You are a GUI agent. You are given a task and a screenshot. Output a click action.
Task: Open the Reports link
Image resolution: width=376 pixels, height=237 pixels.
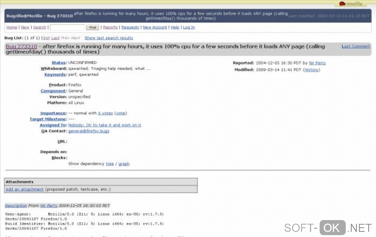click(110, 27)
